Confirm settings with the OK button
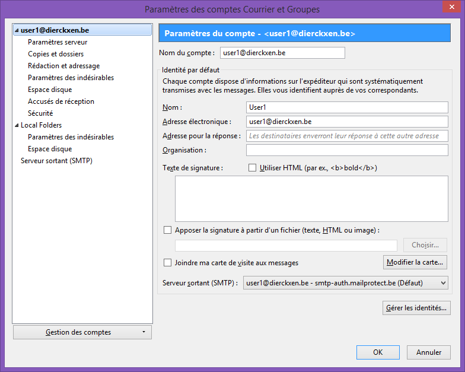This screenshot has width=465, height=372. (378, 352)
